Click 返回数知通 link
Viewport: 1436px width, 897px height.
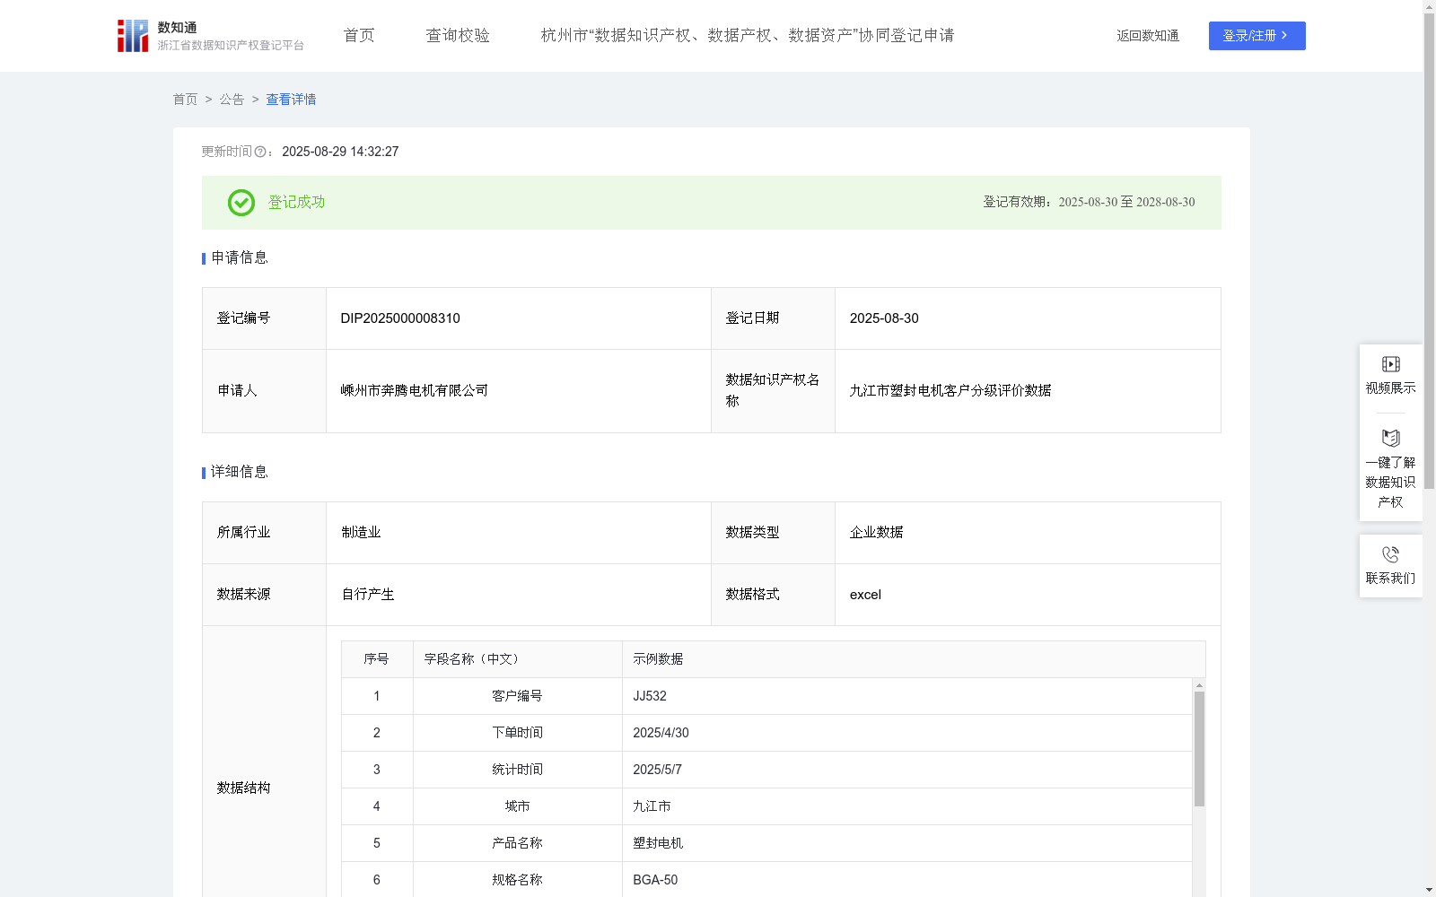pyautogui.click(x=1148, y=36)
